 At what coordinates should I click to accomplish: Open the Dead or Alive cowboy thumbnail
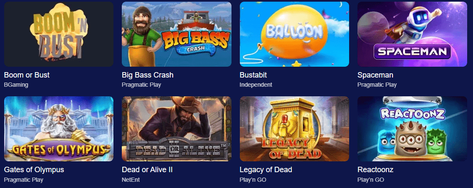(x=176, y=129)
